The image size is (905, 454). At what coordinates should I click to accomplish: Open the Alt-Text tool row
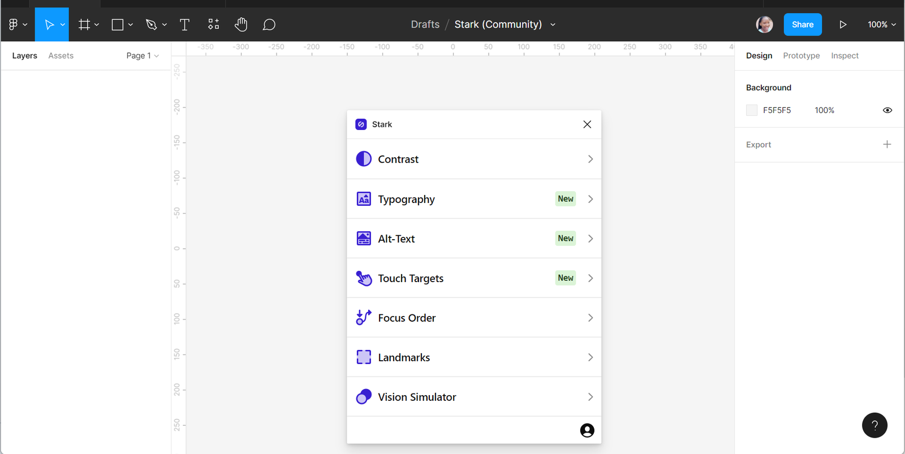tap(474, 239)
